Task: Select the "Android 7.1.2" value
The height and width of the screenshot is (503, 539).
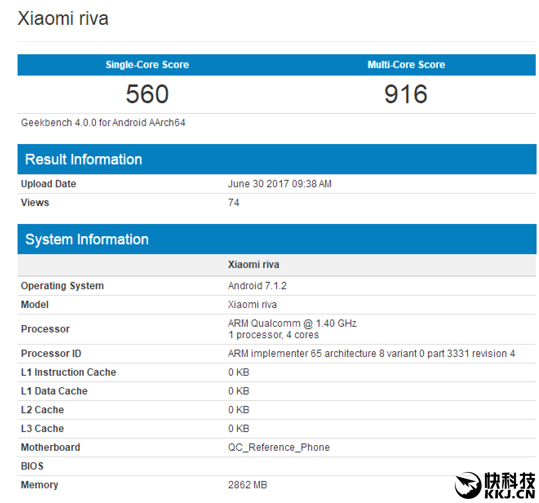Action: click(257, 286)
